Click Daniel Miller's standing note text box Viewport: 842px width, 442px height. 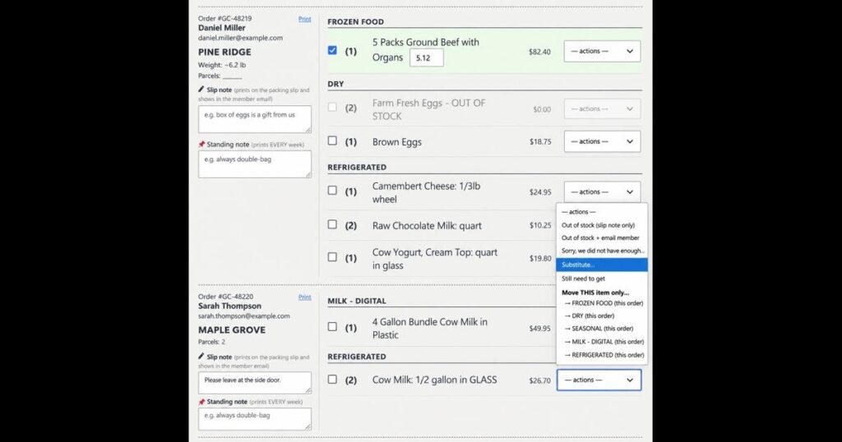255,164
